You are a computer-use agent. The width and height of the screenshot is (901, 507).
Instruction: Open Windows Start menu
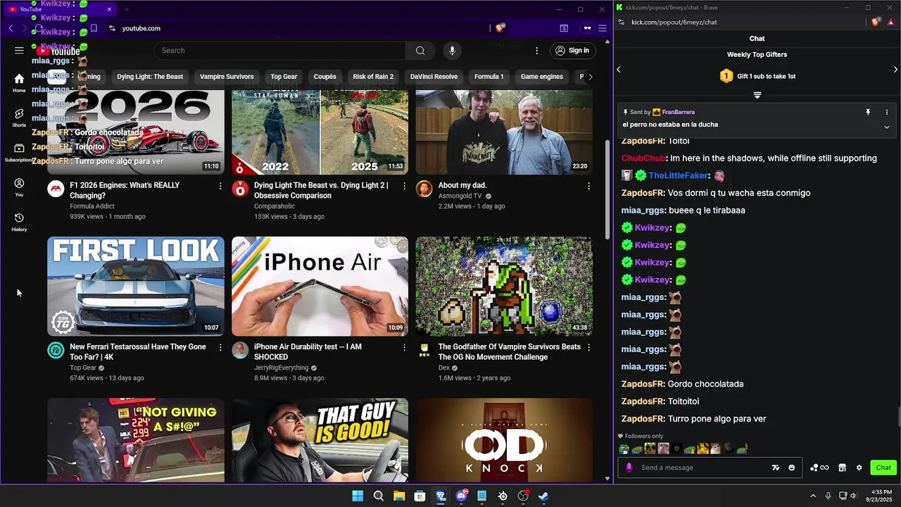[358, 496]
